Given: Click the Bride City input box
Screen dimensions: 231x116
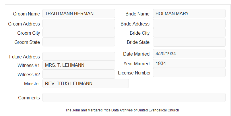Looking at the screenshot, I should tap(189, 33).
